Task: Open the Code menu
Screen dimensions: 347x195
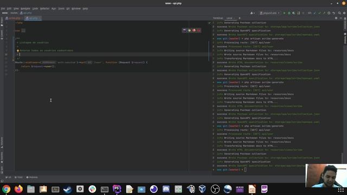Action: [35, 9]
